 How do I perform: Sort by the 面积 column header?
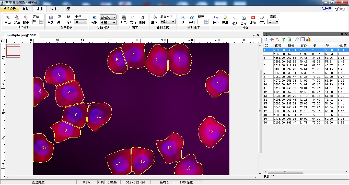tap(280, 45)
